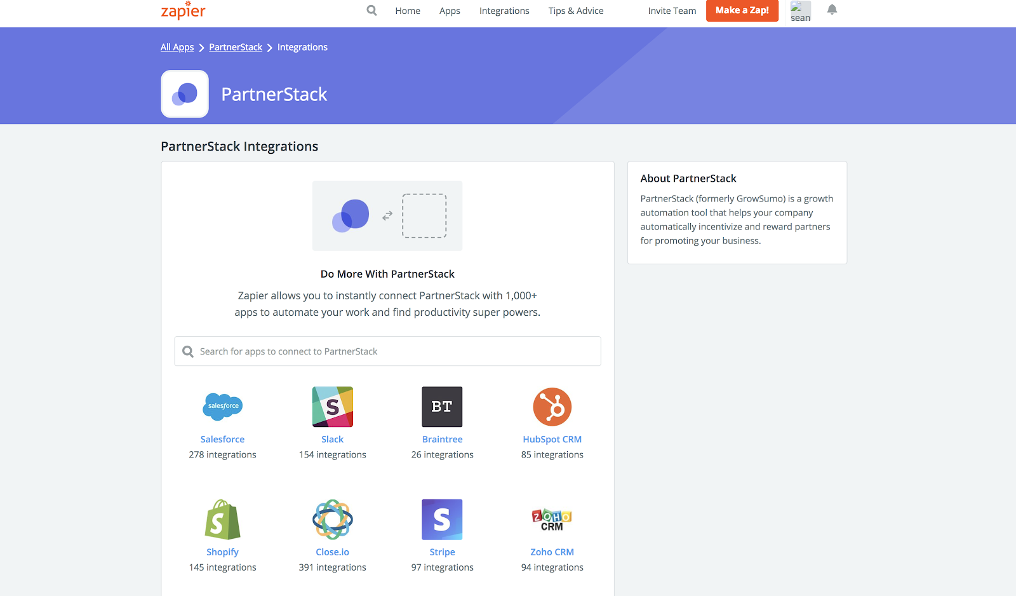Click the '154 integrations' text
The height and width of the screenshot is (596, 1016).
333,454
